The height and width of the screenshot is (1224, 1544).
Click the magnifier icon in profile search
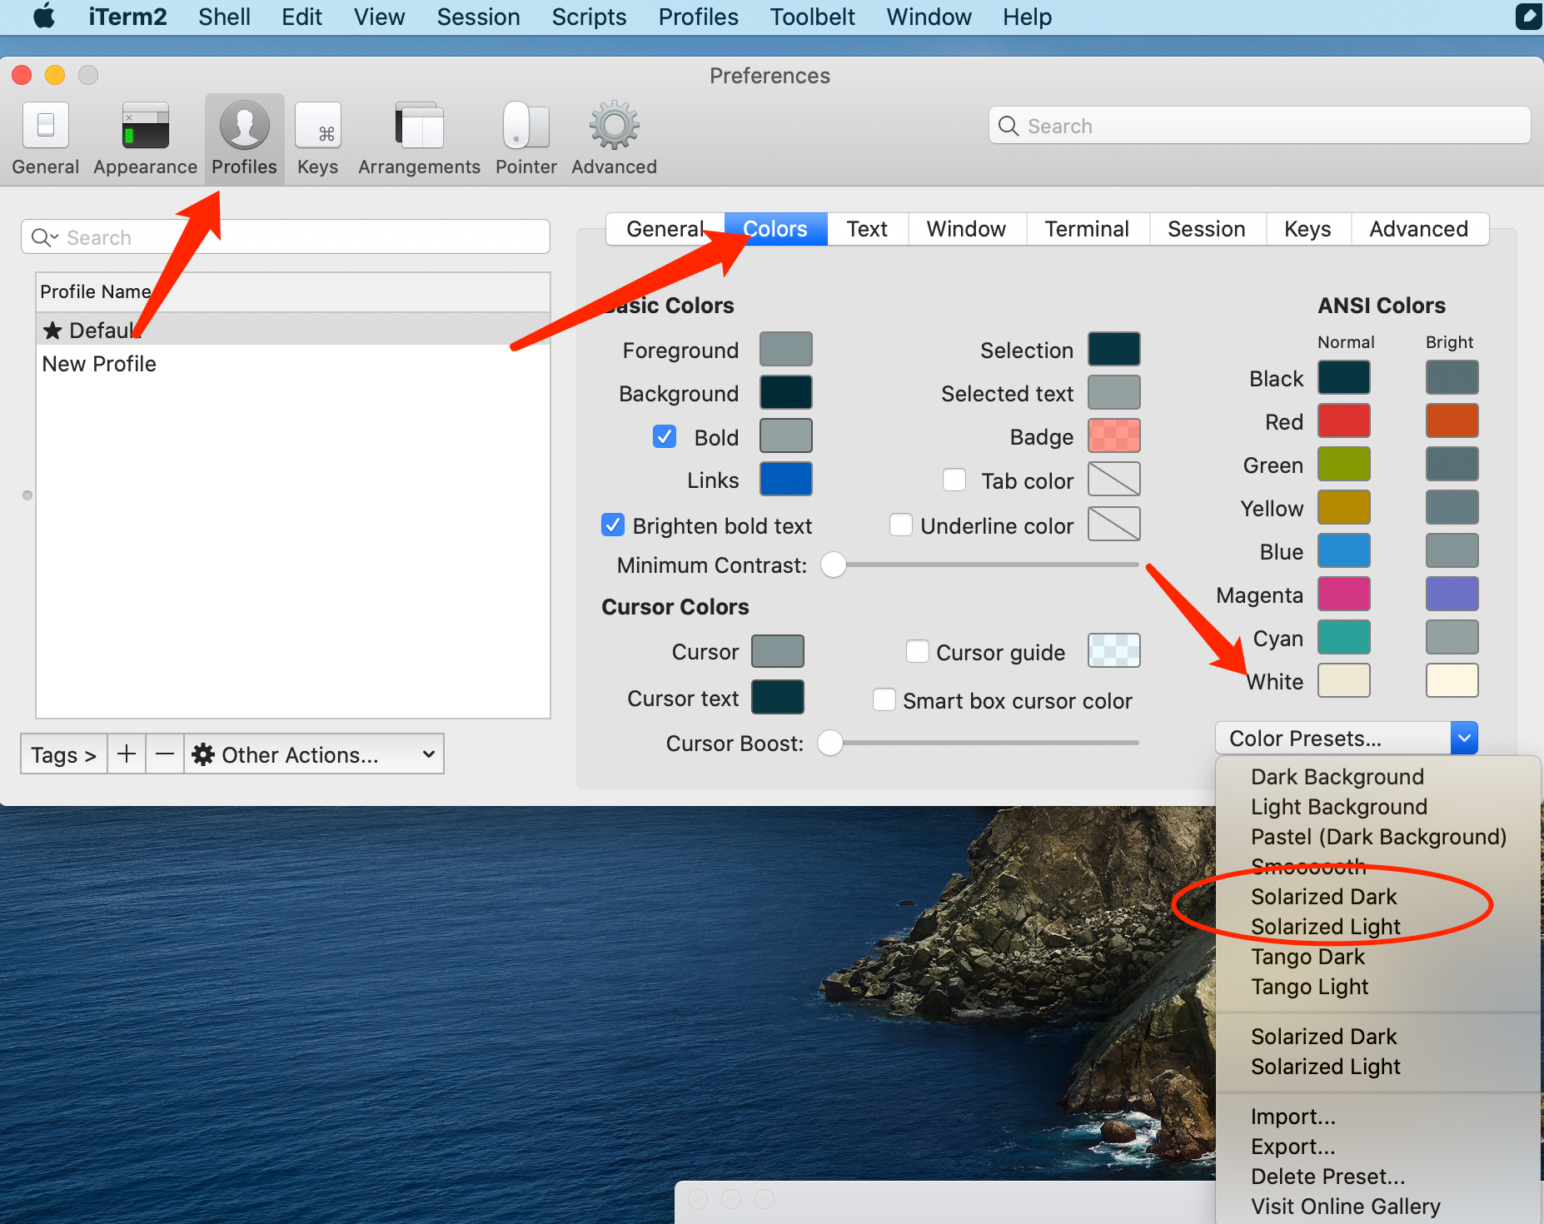43,238
